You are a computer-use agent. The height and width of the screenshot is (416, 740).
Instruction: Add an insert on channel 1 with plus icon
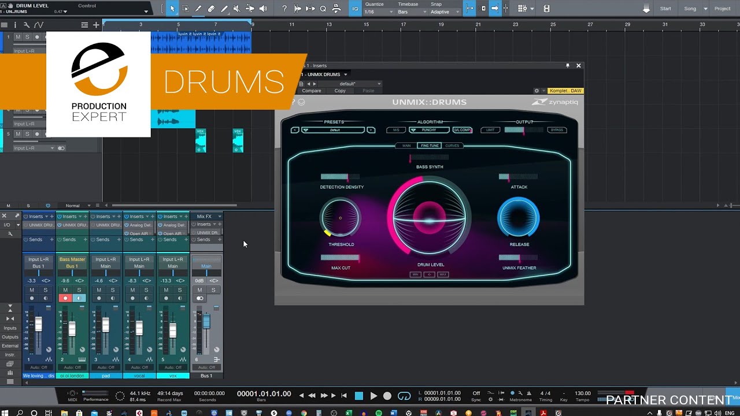pyautogui.click(x=52, y=217)
